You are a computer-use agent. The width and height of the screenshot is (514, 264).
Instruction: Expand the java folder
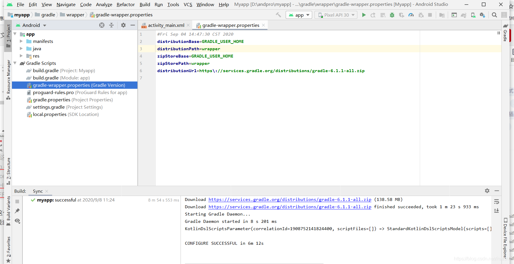(x=21, y=49)
